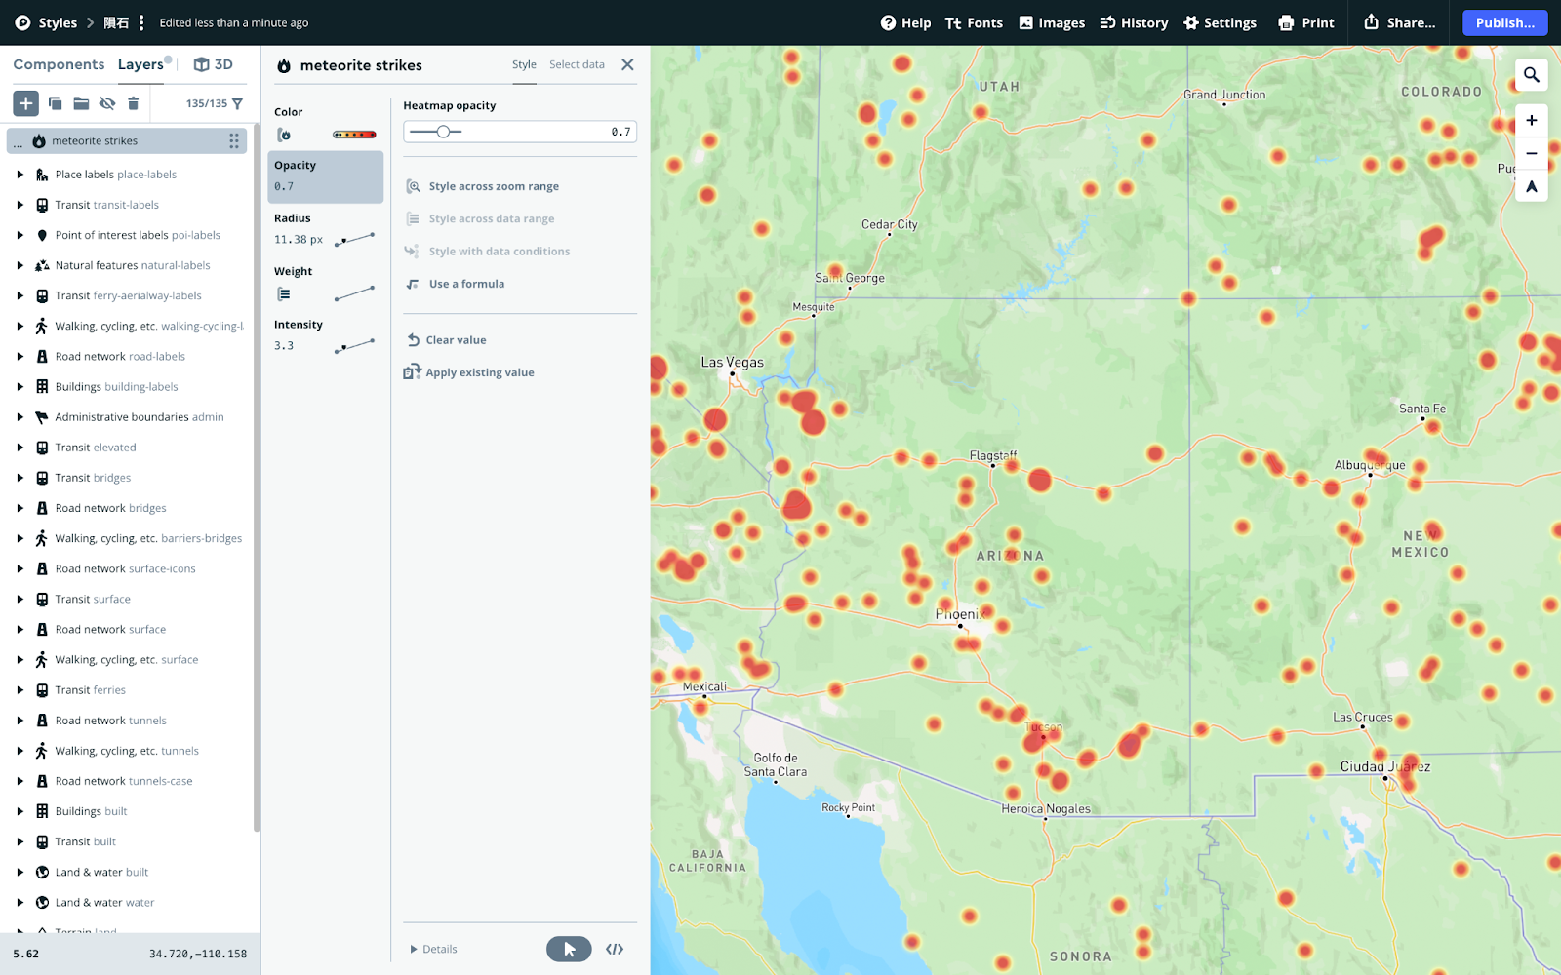This screenshot has height=975, width=1561.
Task: Open the style options three-dot menu
Action: coord(141,22)
